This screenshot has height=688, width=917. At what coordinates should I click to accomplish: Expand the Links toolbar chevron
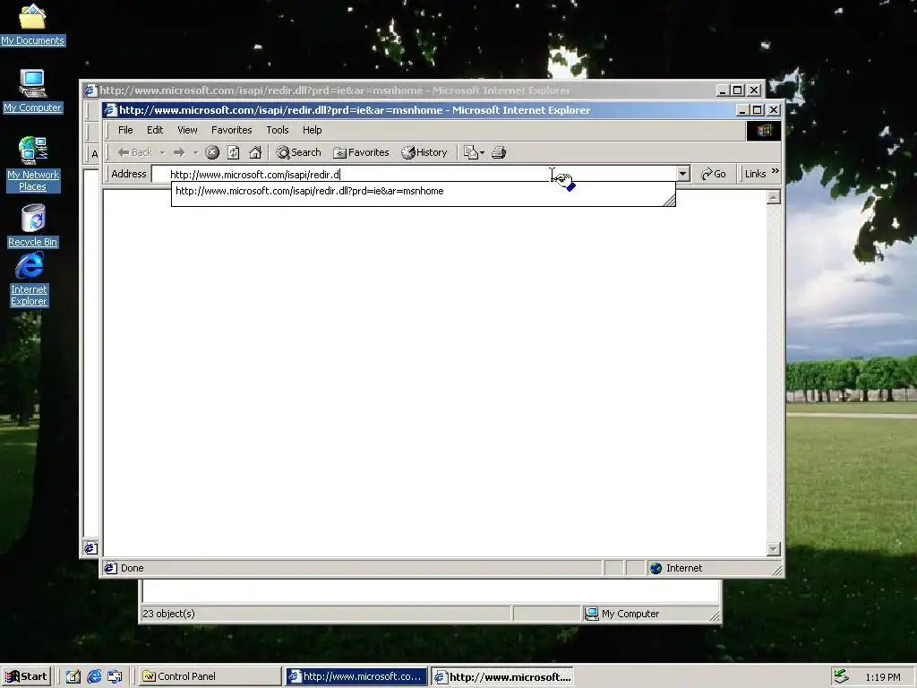[x=776, y=171]
